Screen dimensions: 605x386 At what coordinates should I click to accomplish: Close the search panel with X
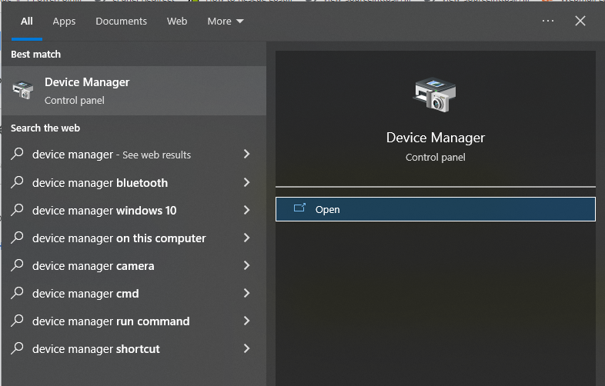580,21
